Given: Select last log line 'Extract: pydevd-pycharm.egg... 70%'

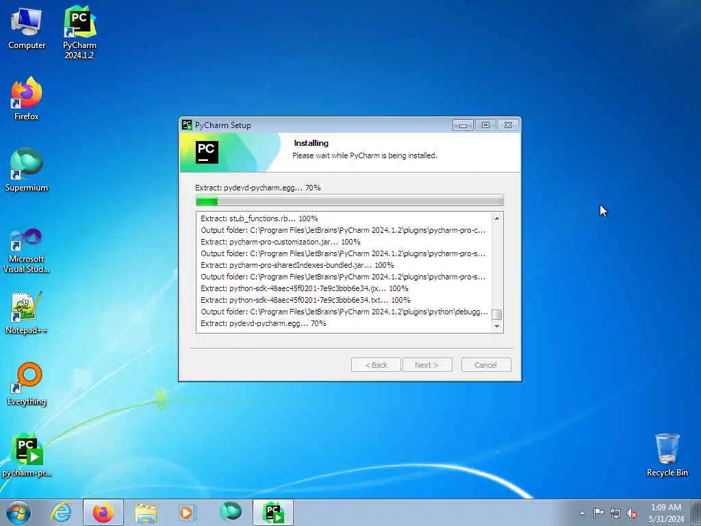Looking at the screenshot, I should tap(264, 323).
